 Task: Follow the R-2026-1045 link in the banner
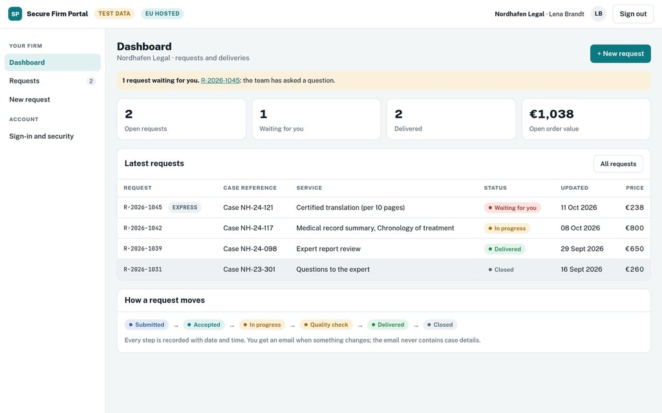220,81
